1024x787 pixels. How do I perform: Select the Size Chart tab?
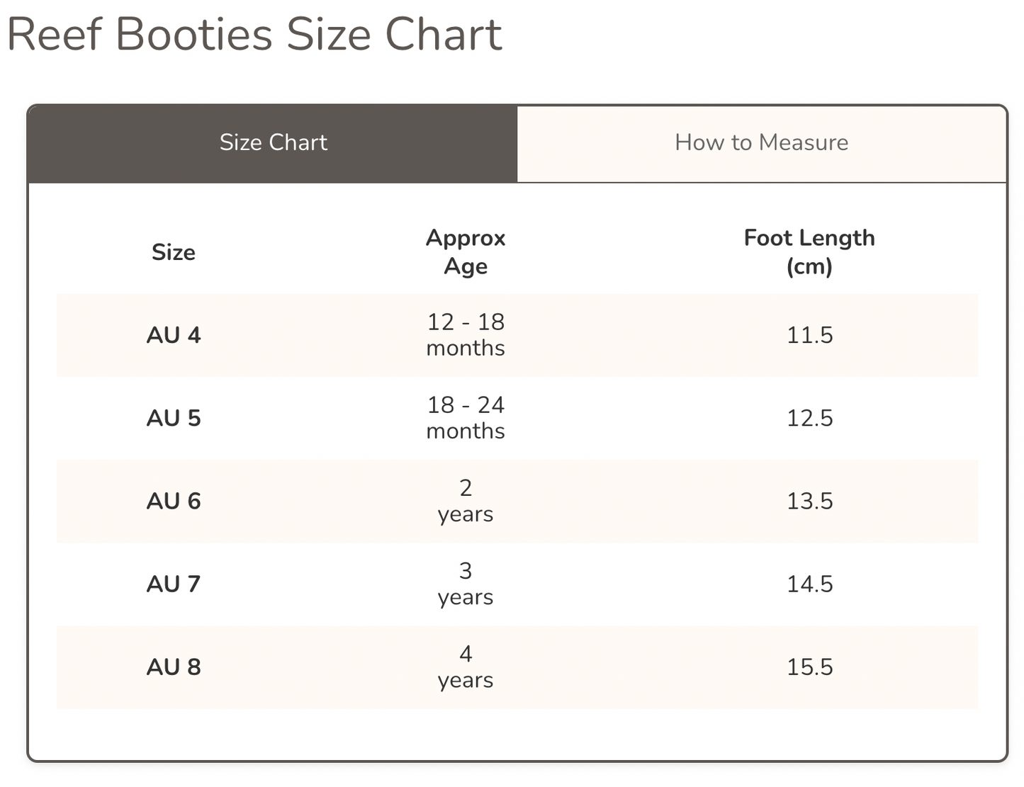click(274, 143)
